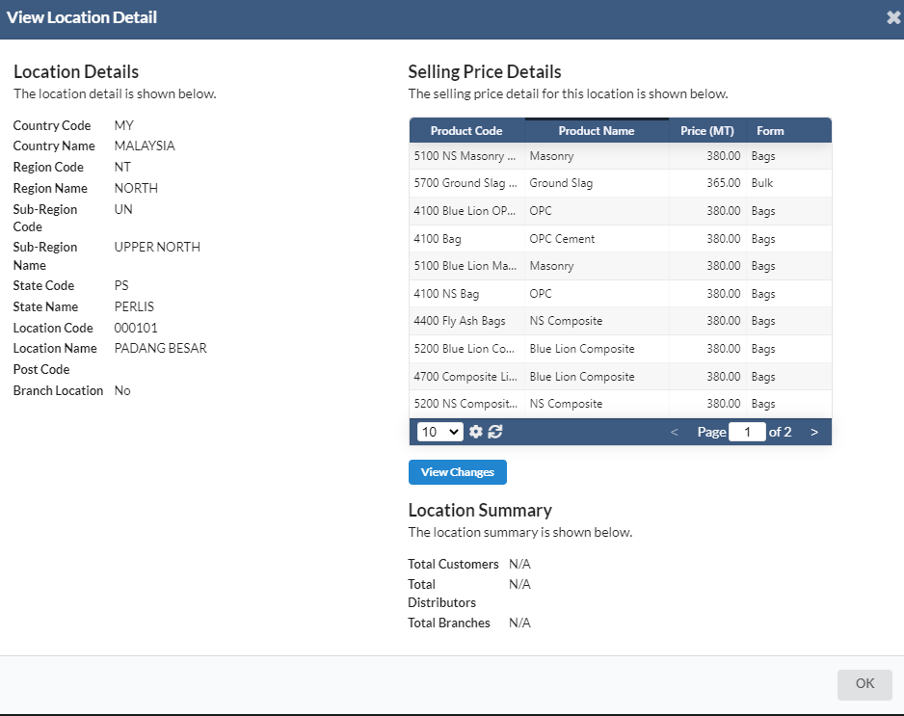
Task: Confirm with the OK button
Action: 864,684
